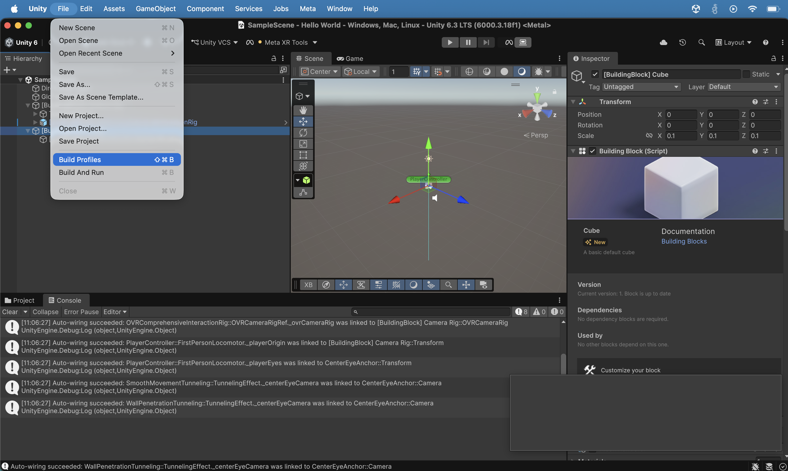This screenshot has height=471, width=788.
Task: Click the grid snap increment value field
Action: (399, 72)
